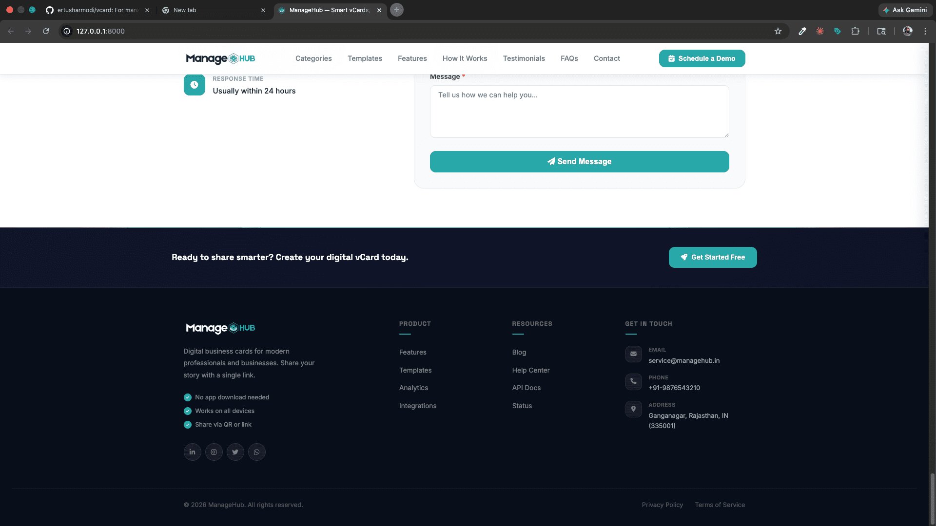936x526 pixels.
Task: Open the Analytics footer link
Action: point(413,388)
